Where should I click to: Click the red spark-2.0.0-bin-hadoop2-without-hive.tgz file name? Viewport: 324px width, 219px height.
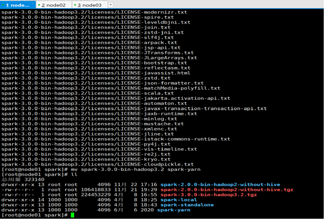click(x=227, y=190)
